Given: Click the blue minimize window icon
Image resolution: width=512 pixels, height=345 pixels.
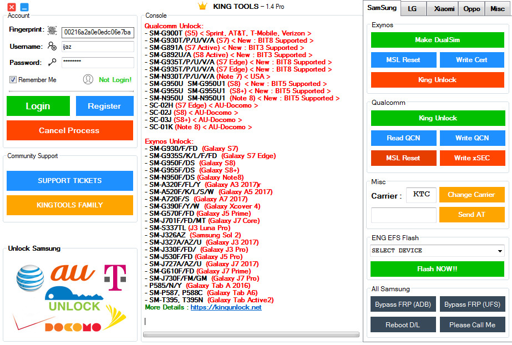Looking at the screenshot, I should tap(24, 7).
